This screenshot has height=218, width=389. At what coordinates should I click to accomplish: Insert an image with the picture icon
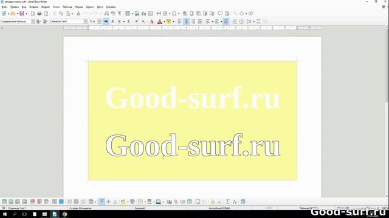[137, 13]
